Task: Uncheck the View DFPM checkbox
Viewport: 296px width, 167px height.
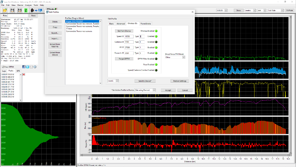Action: [x=3, y=67]
